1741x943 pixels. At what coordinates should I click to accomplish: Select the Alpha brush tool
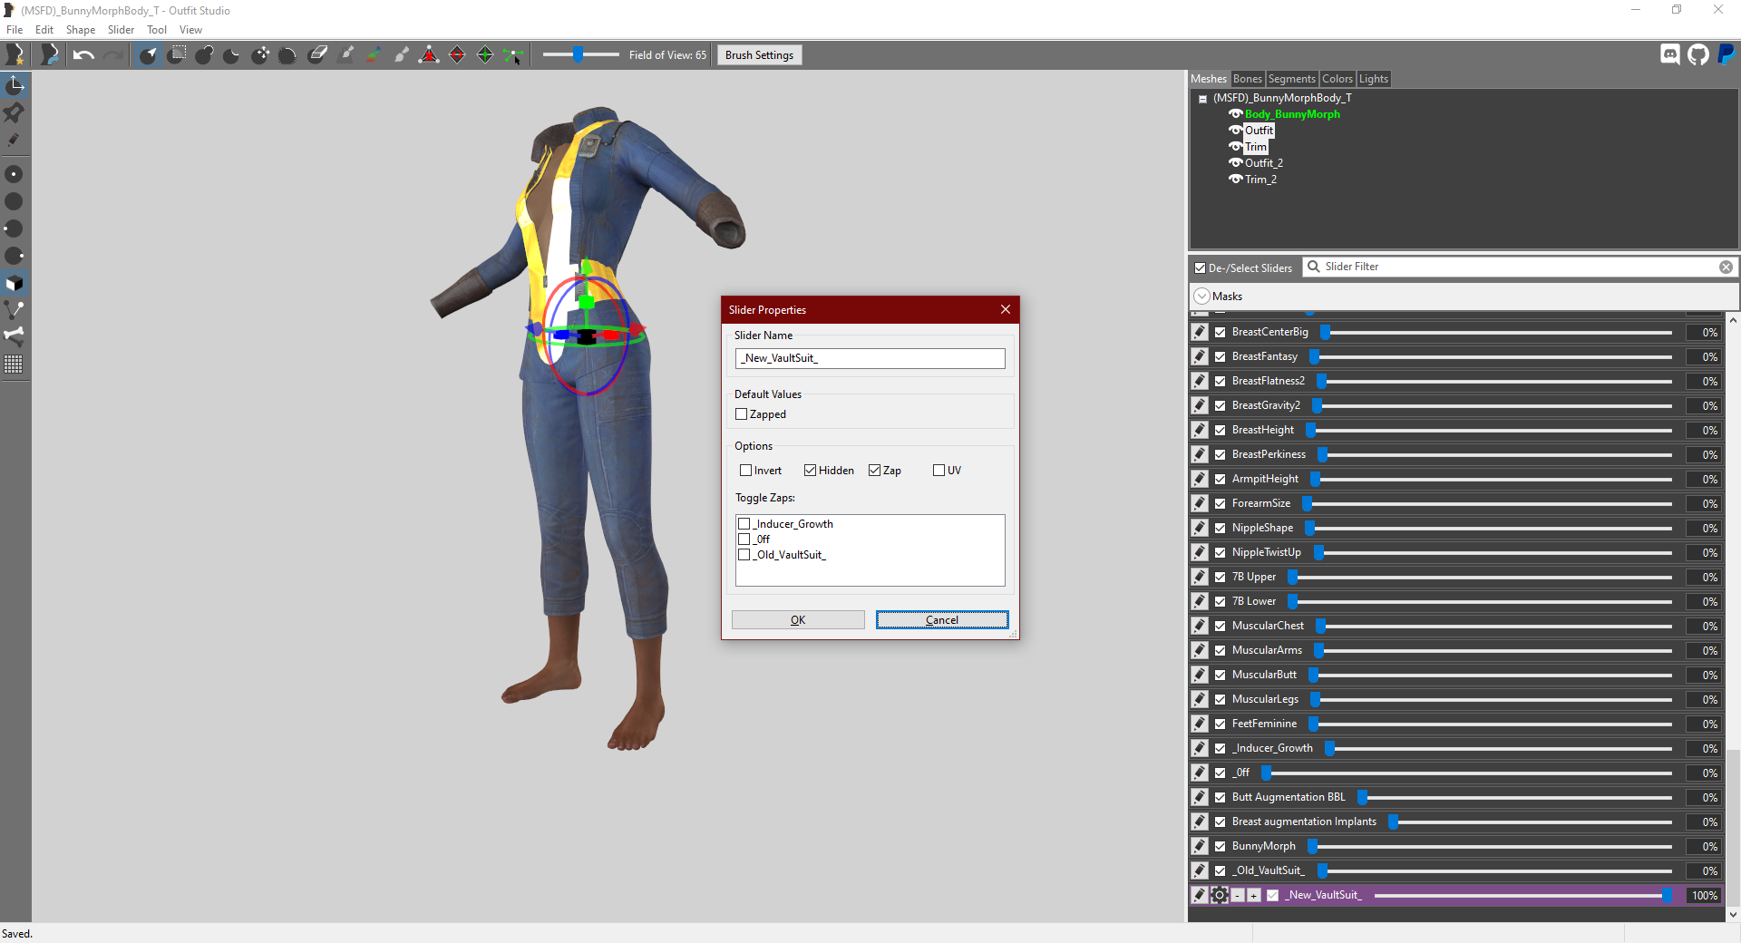(401, 55)
